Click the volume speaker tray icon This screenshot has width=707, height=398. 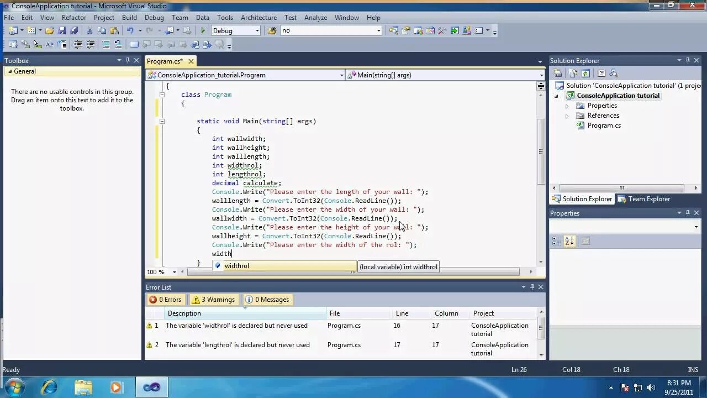click(x=651, y=387)
